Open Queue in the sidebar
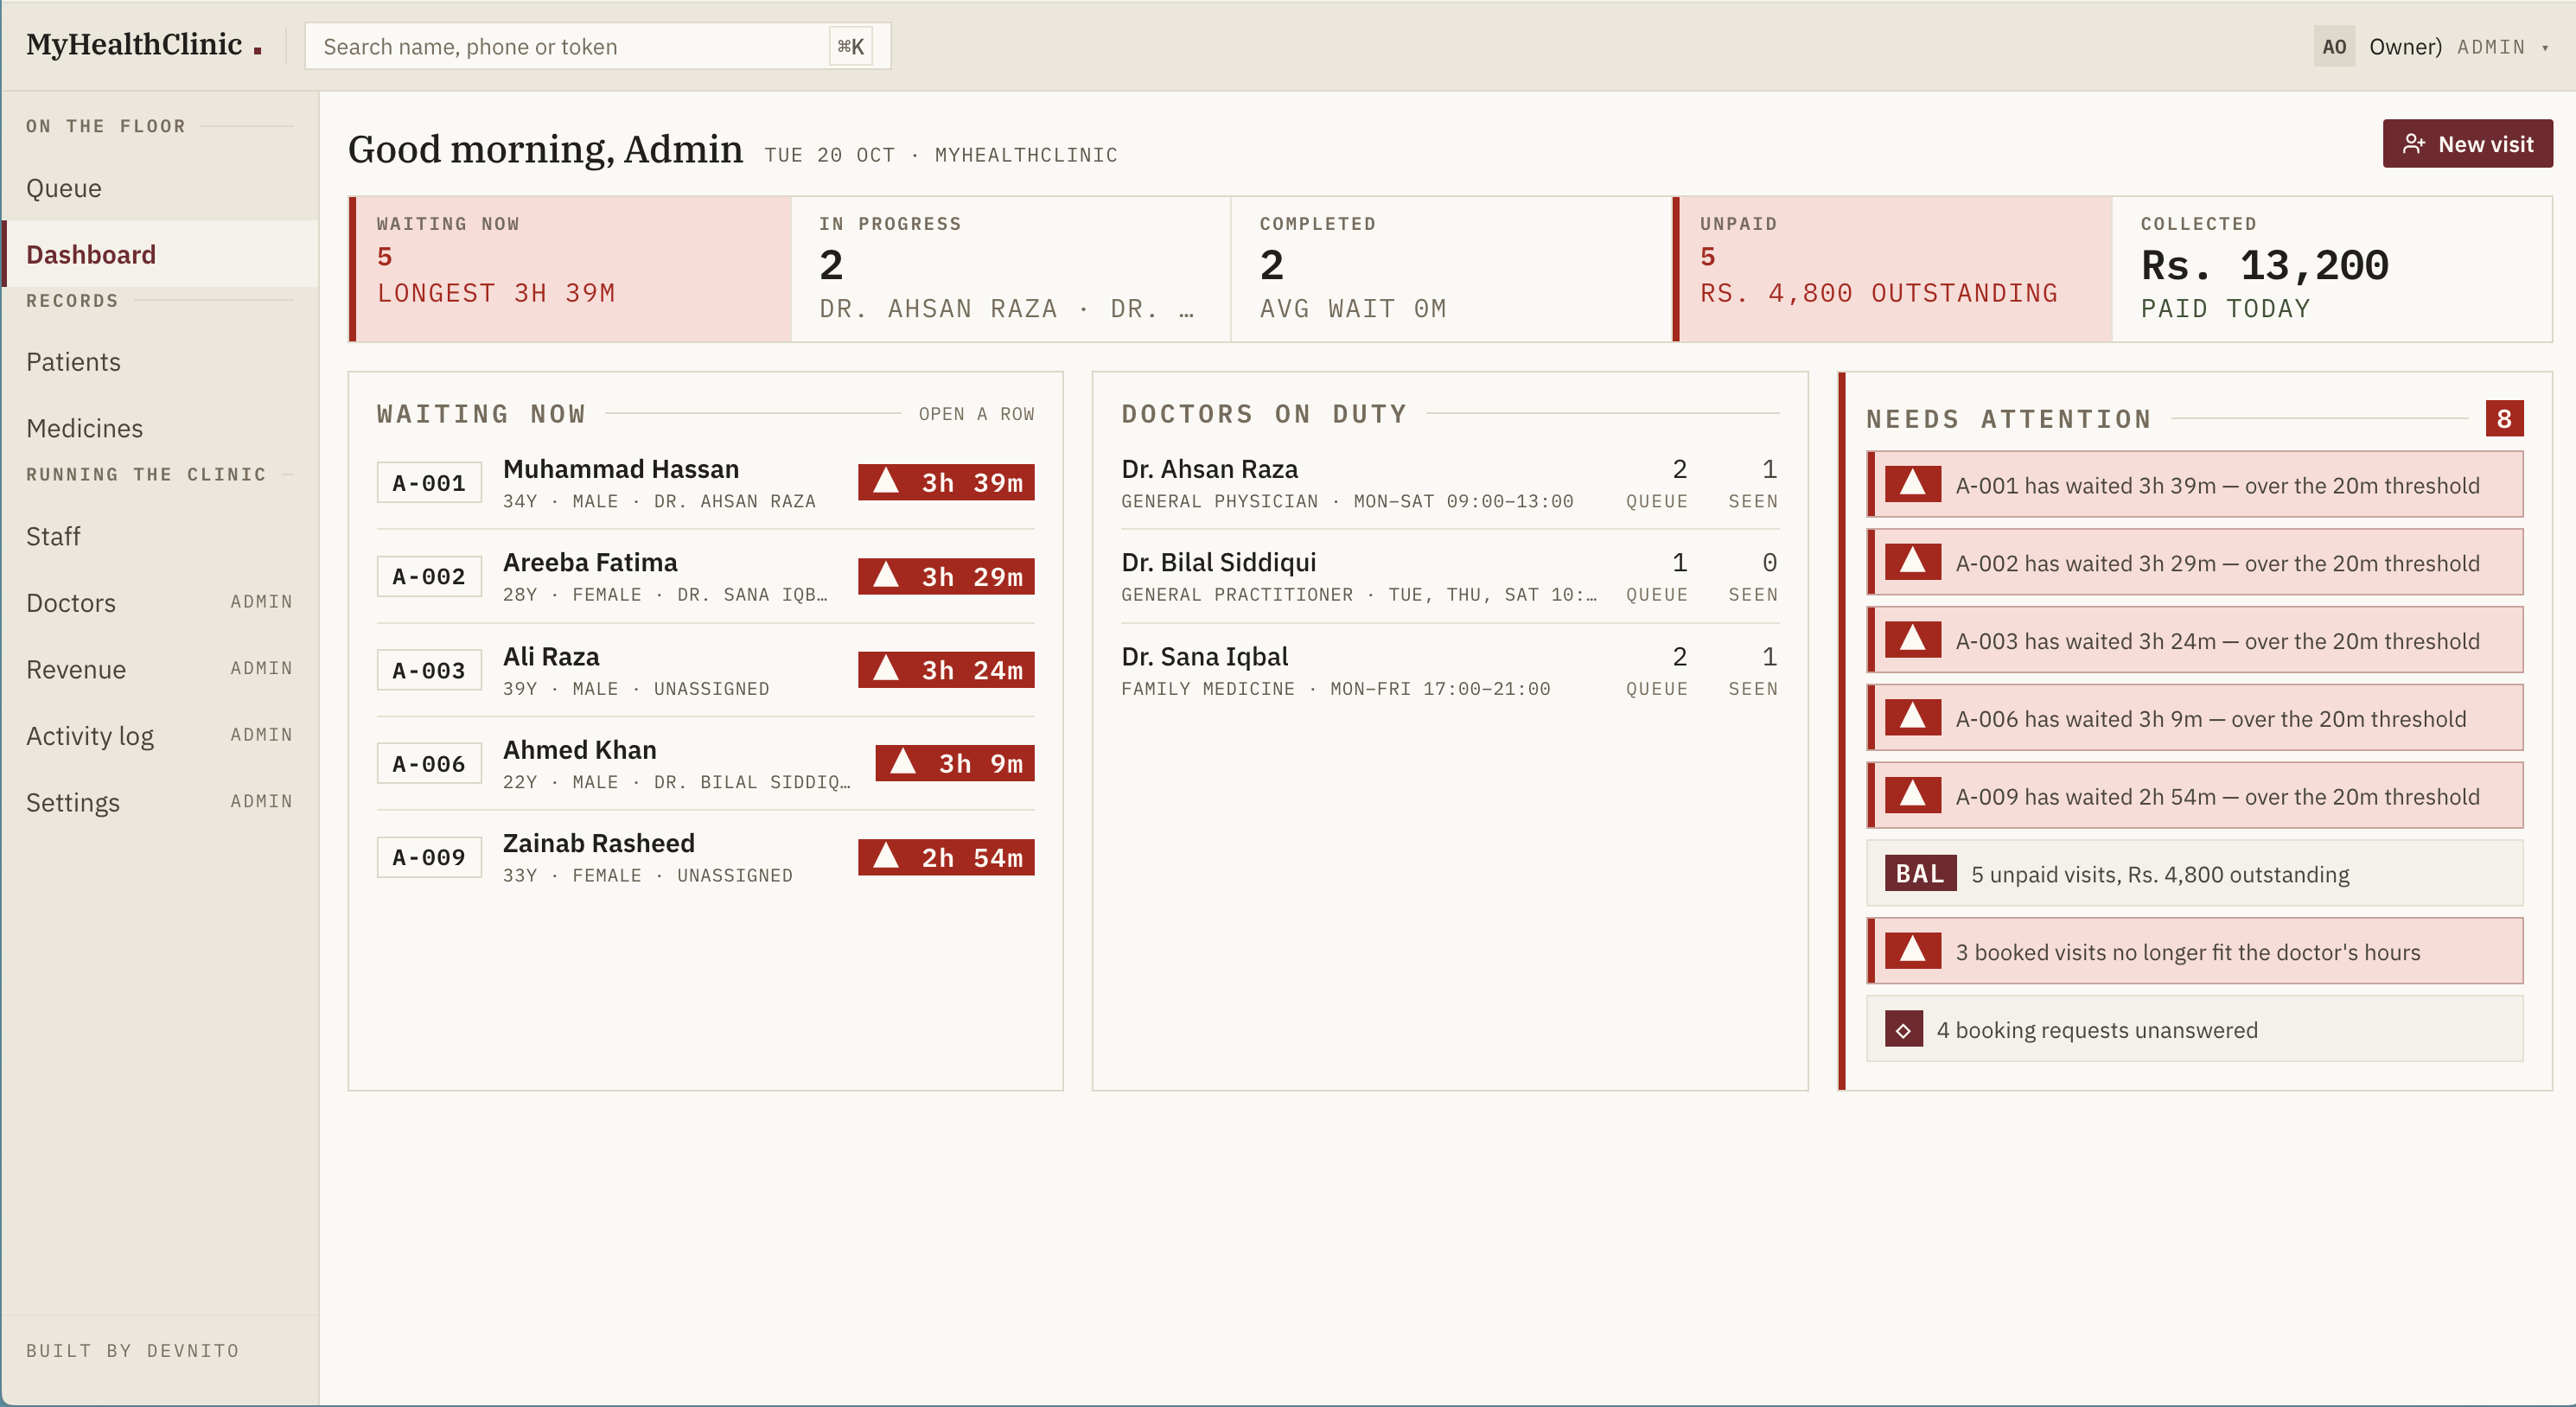The width and height of the screenshot is (2576, 1407). click(160, 188)
